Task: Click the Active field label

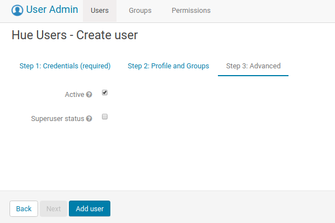Action: click(75, 95)
